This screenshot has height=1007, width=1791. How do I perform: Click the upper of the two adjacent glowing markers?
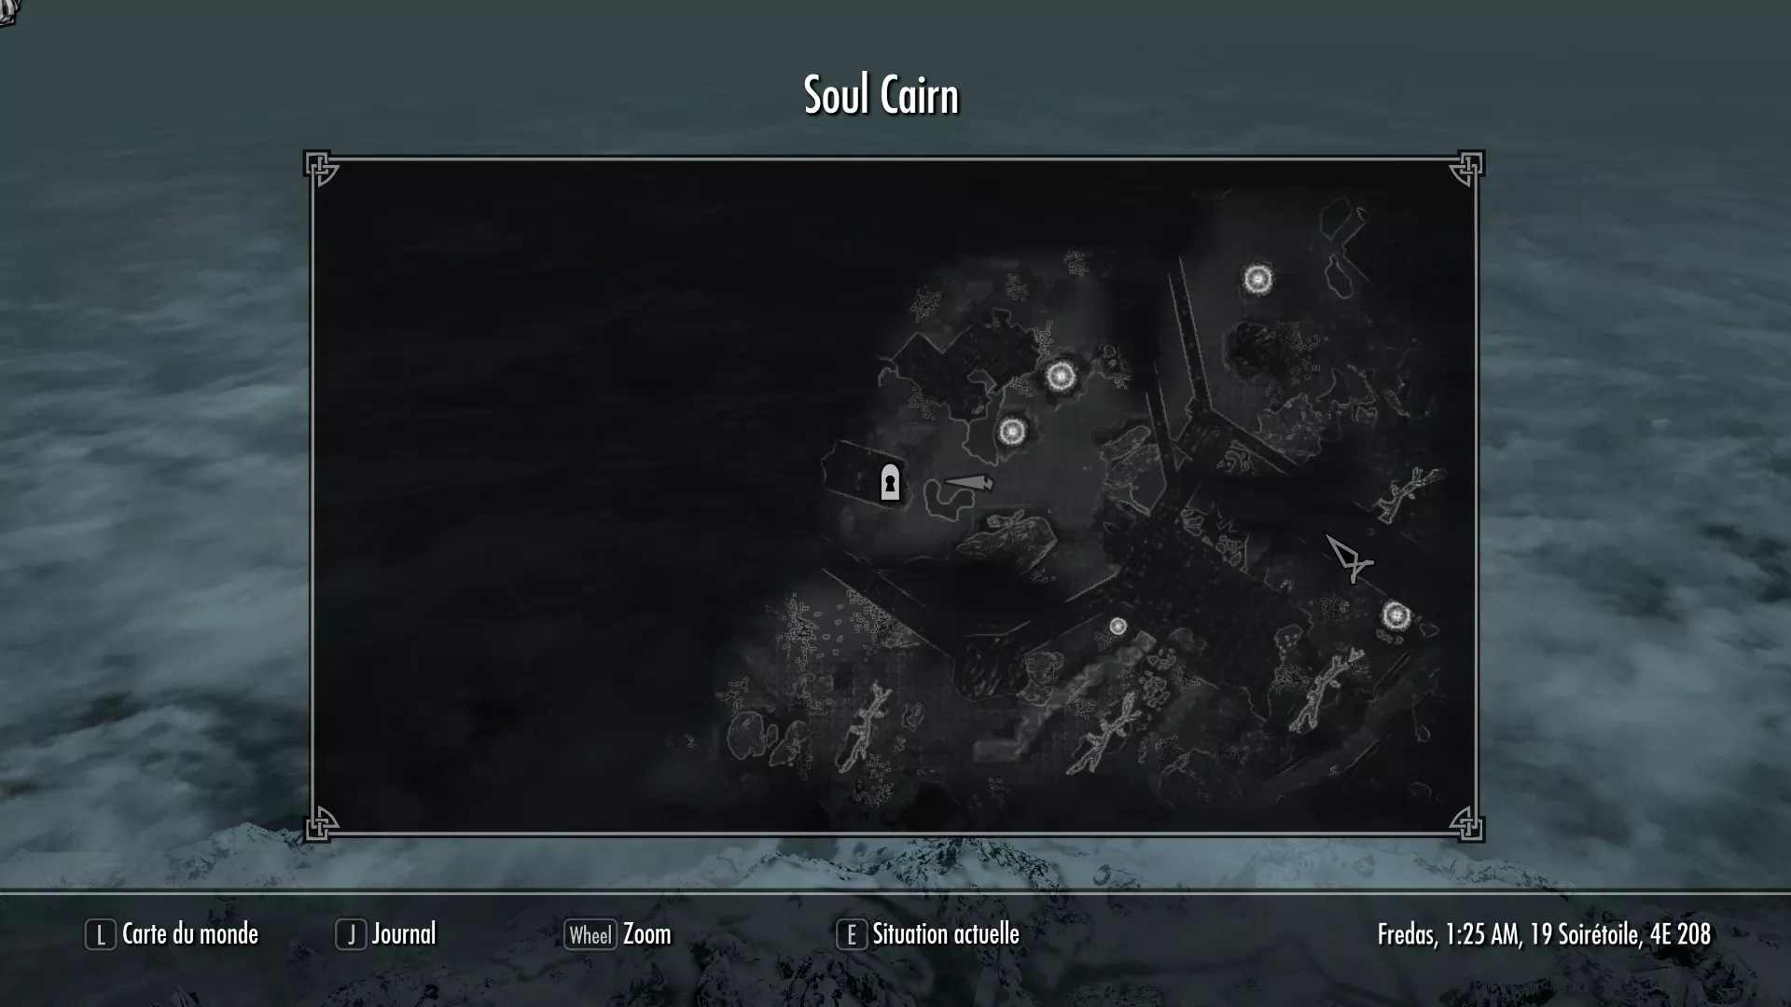pos(1060,377)
